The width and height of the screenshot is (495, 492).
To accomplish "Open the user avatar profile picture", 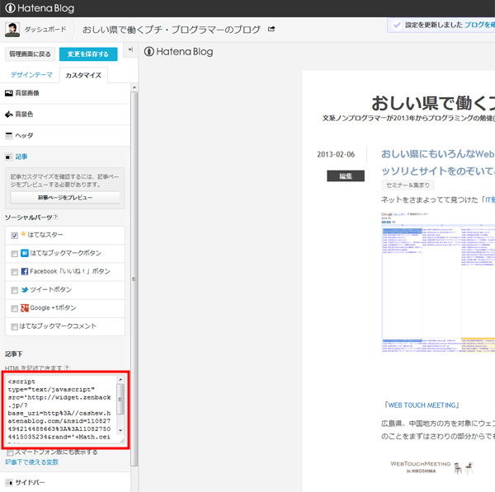I will coord(12,30).
